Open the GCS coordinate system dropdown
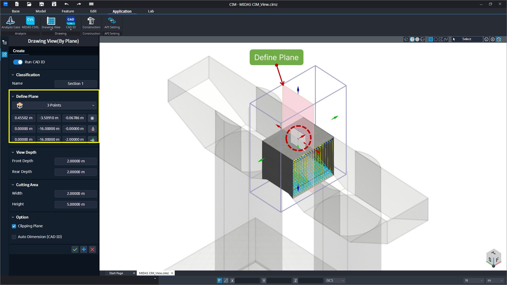Viewport: 507px width, 285px height. [x=335, y=280]
